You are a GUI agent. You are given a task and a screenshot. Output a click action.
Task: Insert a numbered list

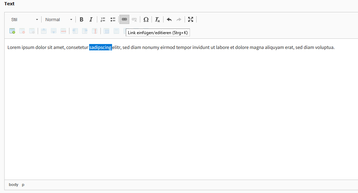click(x=103, y=19)
